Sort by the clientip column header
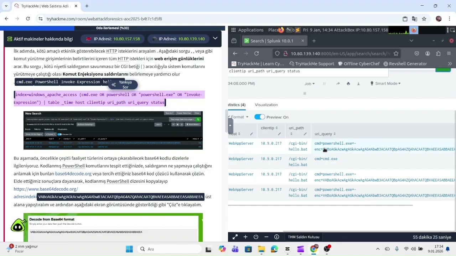456x256 pixels. click(x=269, y=128)
